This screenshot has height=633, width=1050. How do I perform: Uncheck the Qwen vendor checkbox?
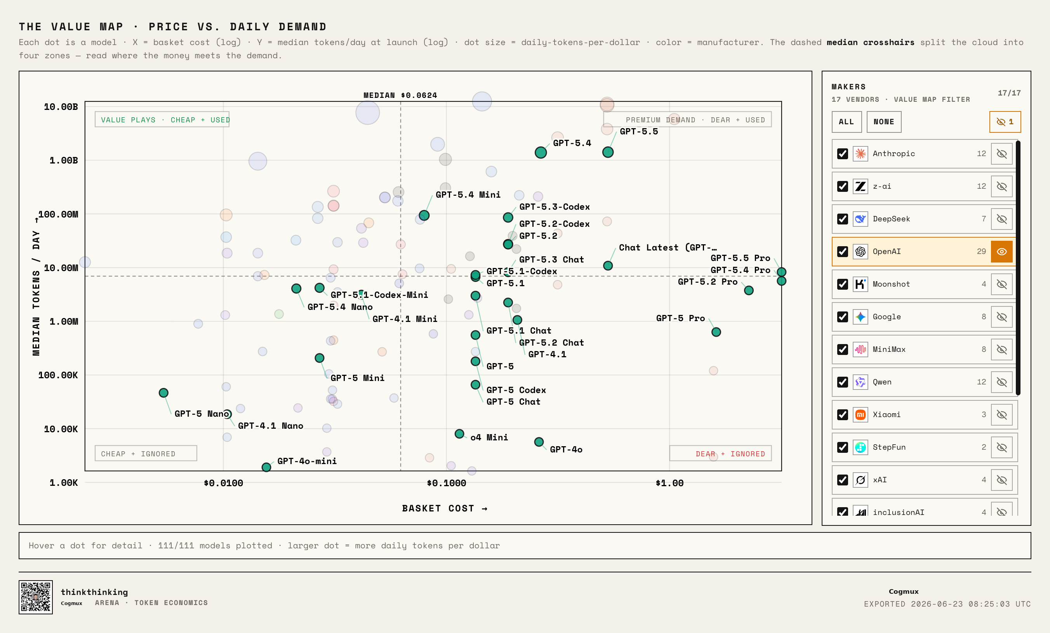(x=843, y=382)
